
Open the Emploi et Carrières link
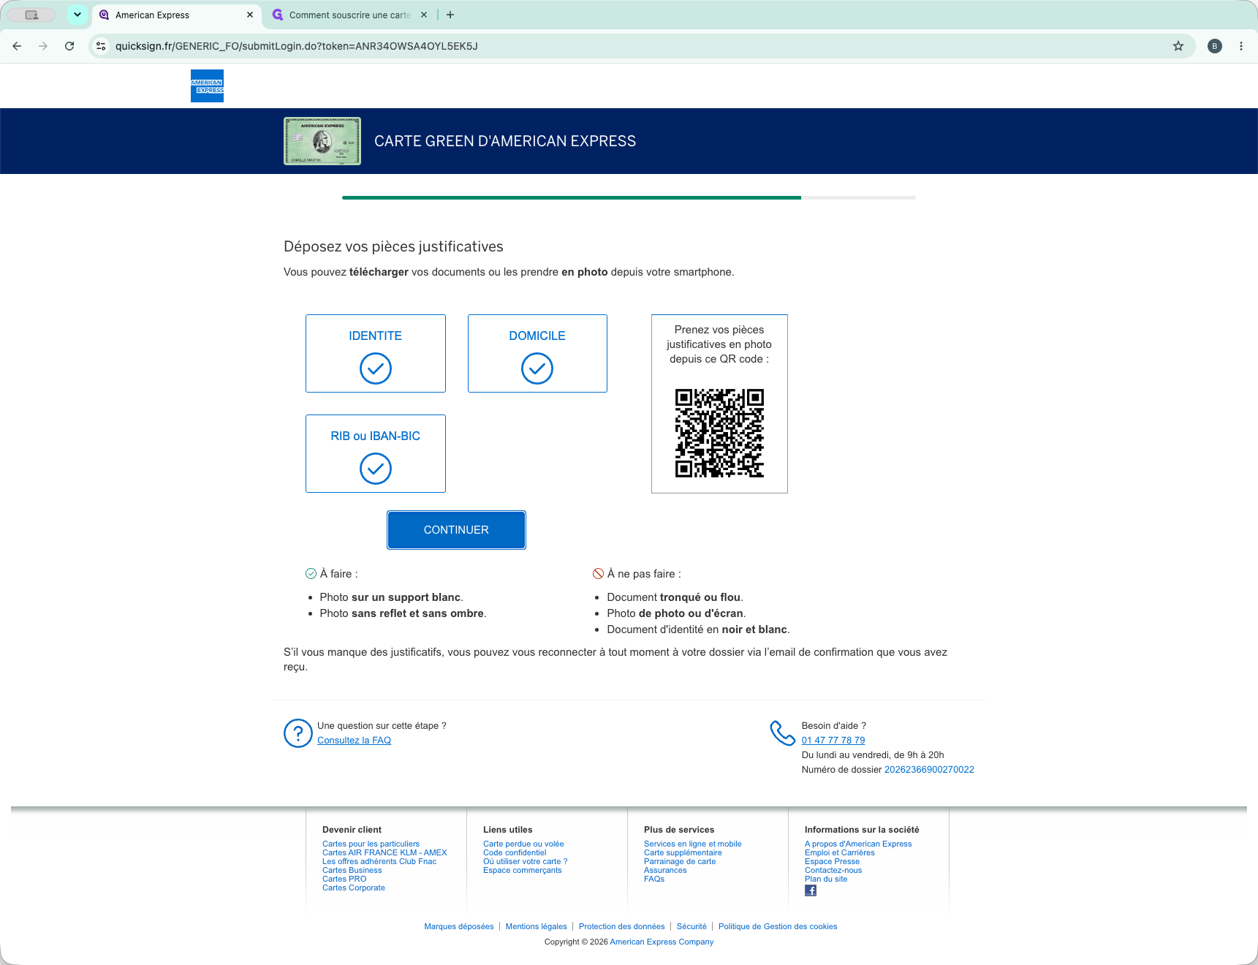[839, 852]
